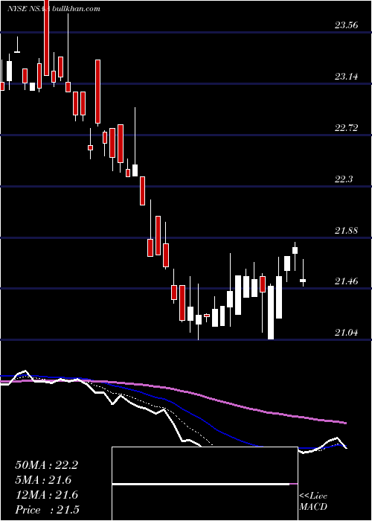The height and width of the screenshot is (521, 372).
Task: Click the Price : 21.5 readout
Action: [x=47, y=510]
